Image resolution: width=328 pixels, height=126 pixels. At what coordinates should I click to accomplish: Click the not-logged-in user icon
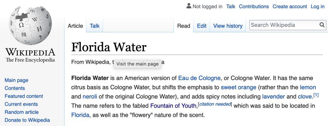point(189,6)
